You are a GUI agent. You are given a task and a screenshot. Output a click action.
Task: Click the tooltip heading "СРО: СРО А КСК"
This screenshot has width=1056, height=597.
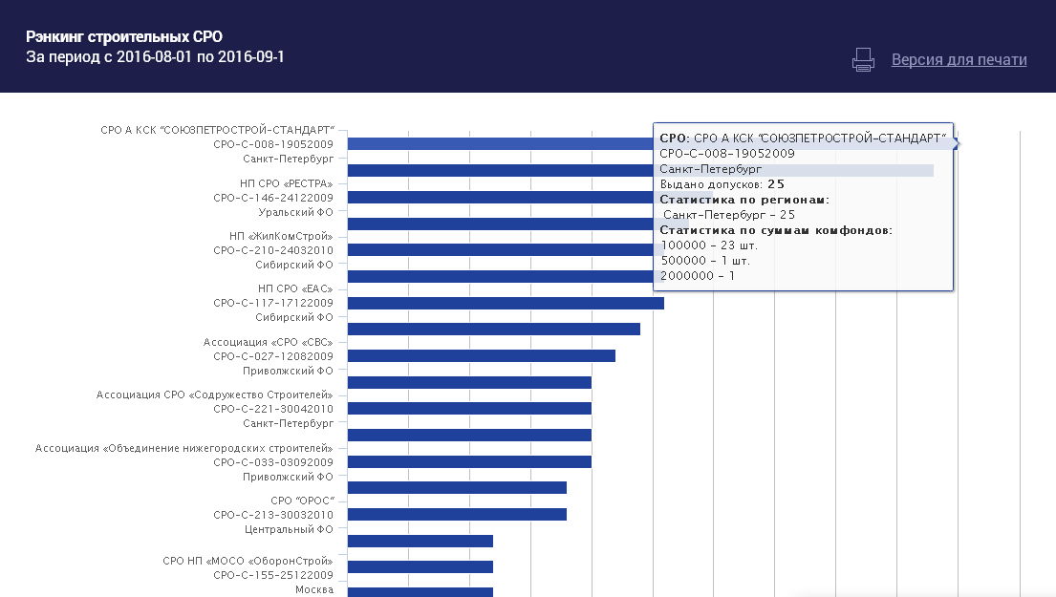coord(803,138)
